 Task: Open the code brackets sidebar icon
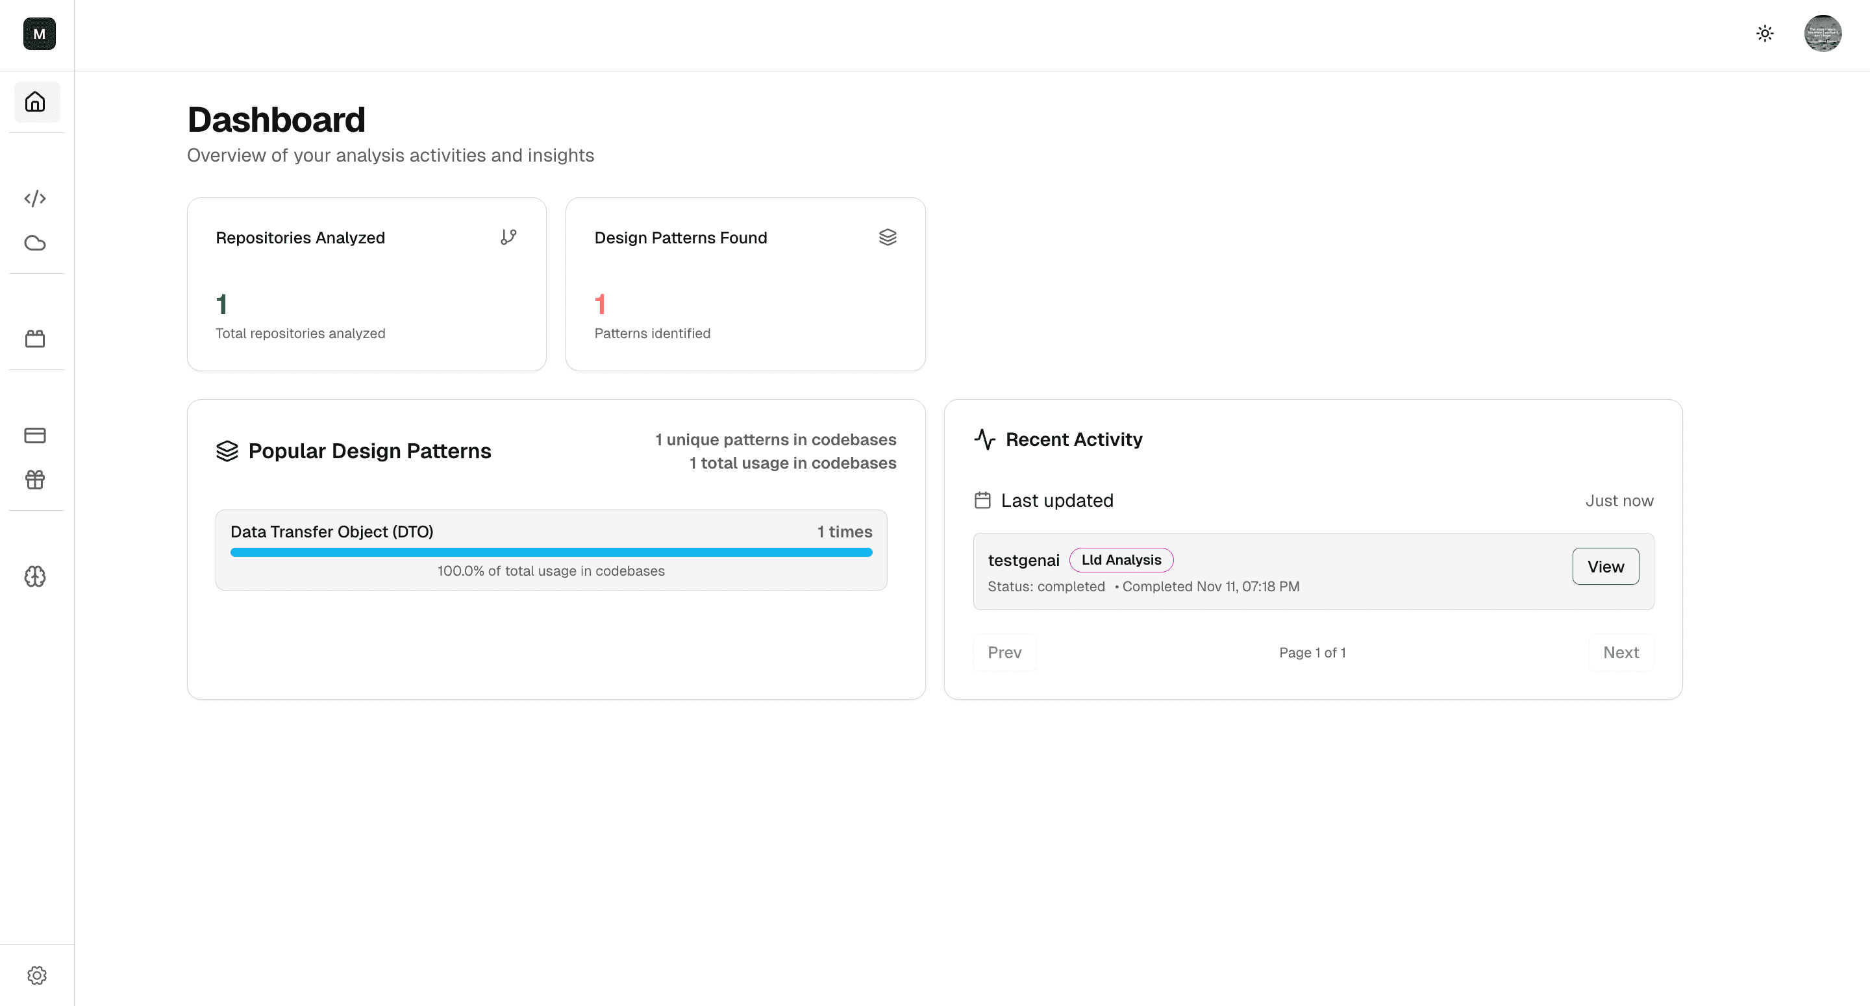coord(36,198)
